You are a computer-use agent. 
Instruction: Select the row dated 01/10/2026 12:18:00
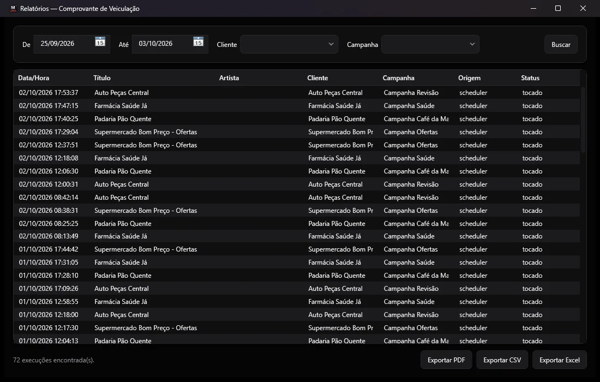point(297,315)
